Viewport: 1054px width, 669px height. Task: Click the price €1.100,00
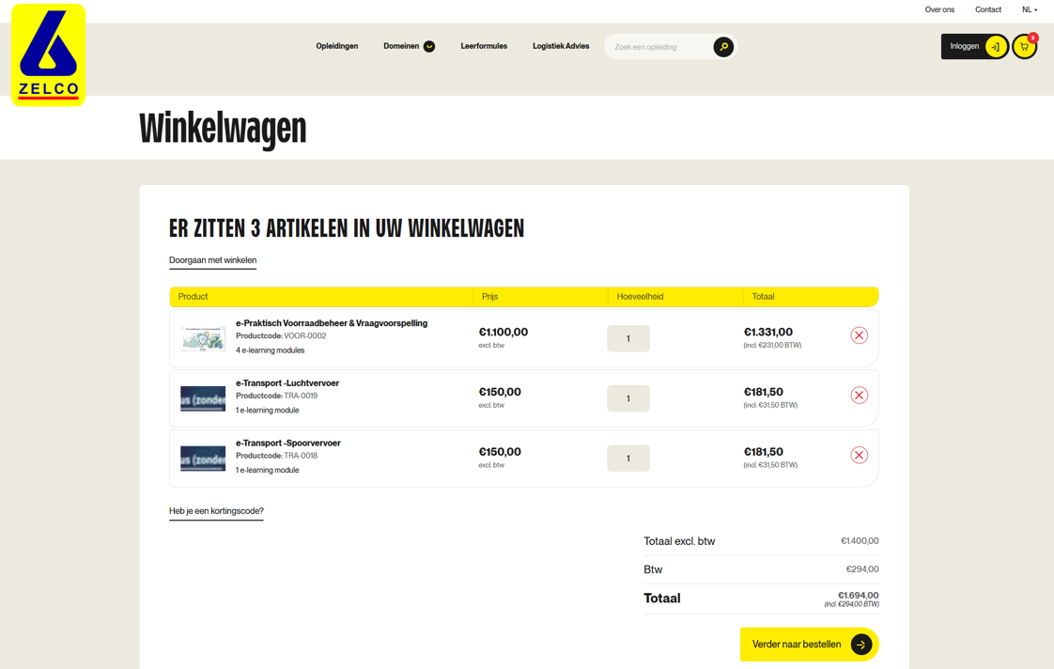click(503, 332)
